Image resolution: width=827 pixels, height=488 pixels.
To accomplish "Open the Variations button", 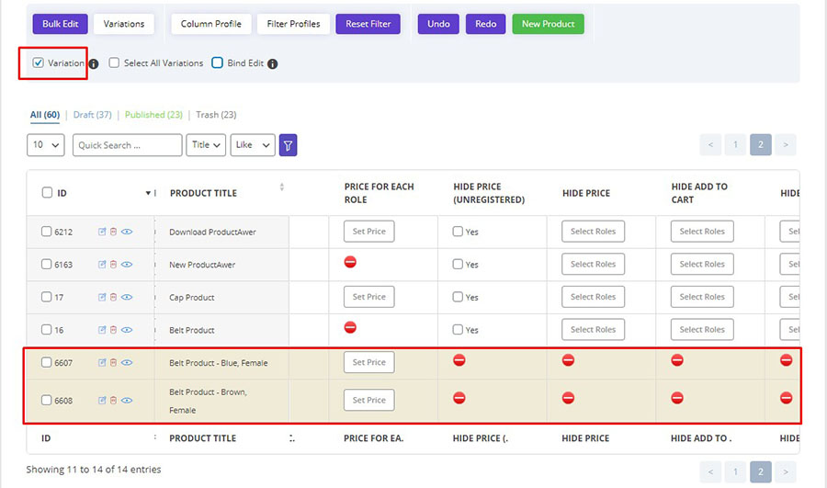I will click(124, 24).
